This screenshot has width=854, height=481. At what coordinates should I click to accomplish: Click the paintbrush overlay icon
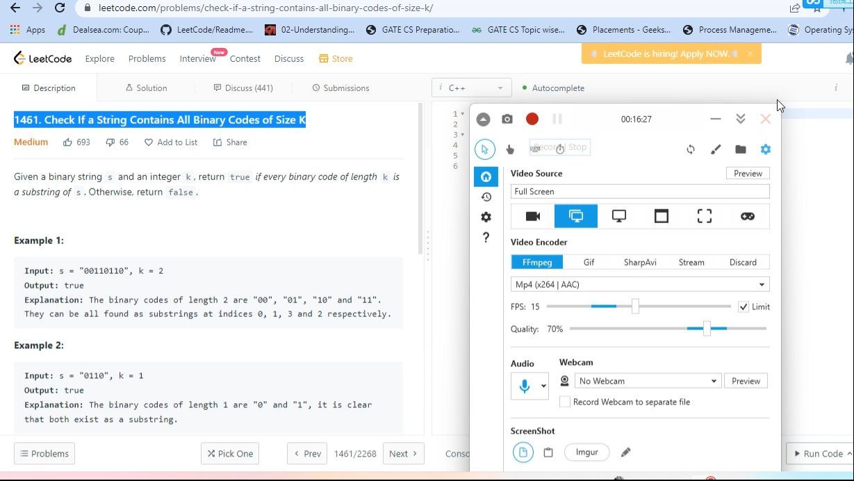[x=716, y=149]
